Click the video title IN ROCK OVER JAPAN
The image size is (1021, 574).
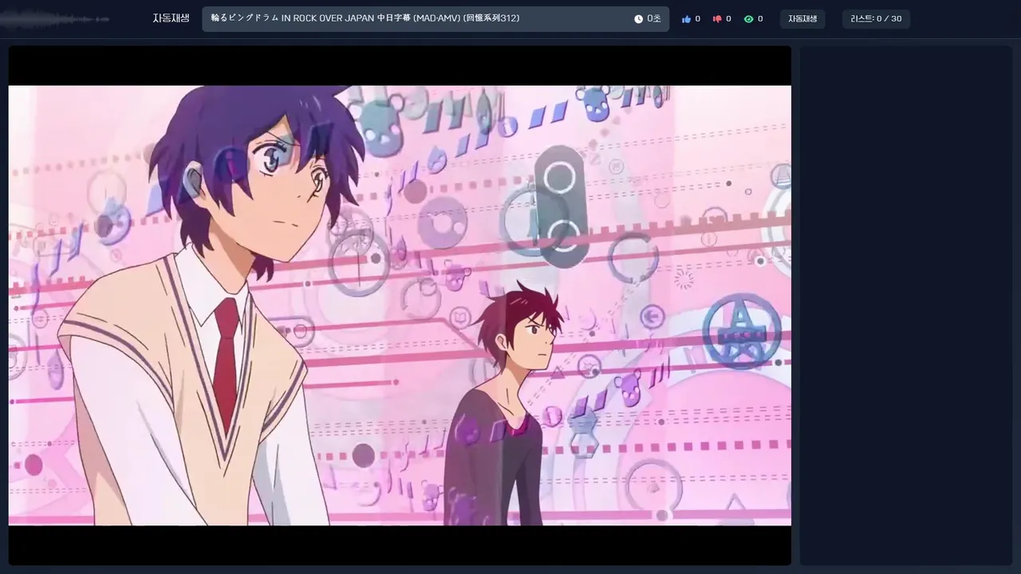pyautogui.click(x=365, y=18)
